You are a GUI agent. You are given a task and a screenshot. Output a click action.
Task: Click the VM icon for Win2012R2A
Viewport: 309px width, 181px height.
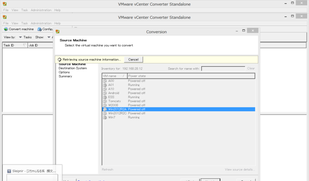(x=105, y=109)
